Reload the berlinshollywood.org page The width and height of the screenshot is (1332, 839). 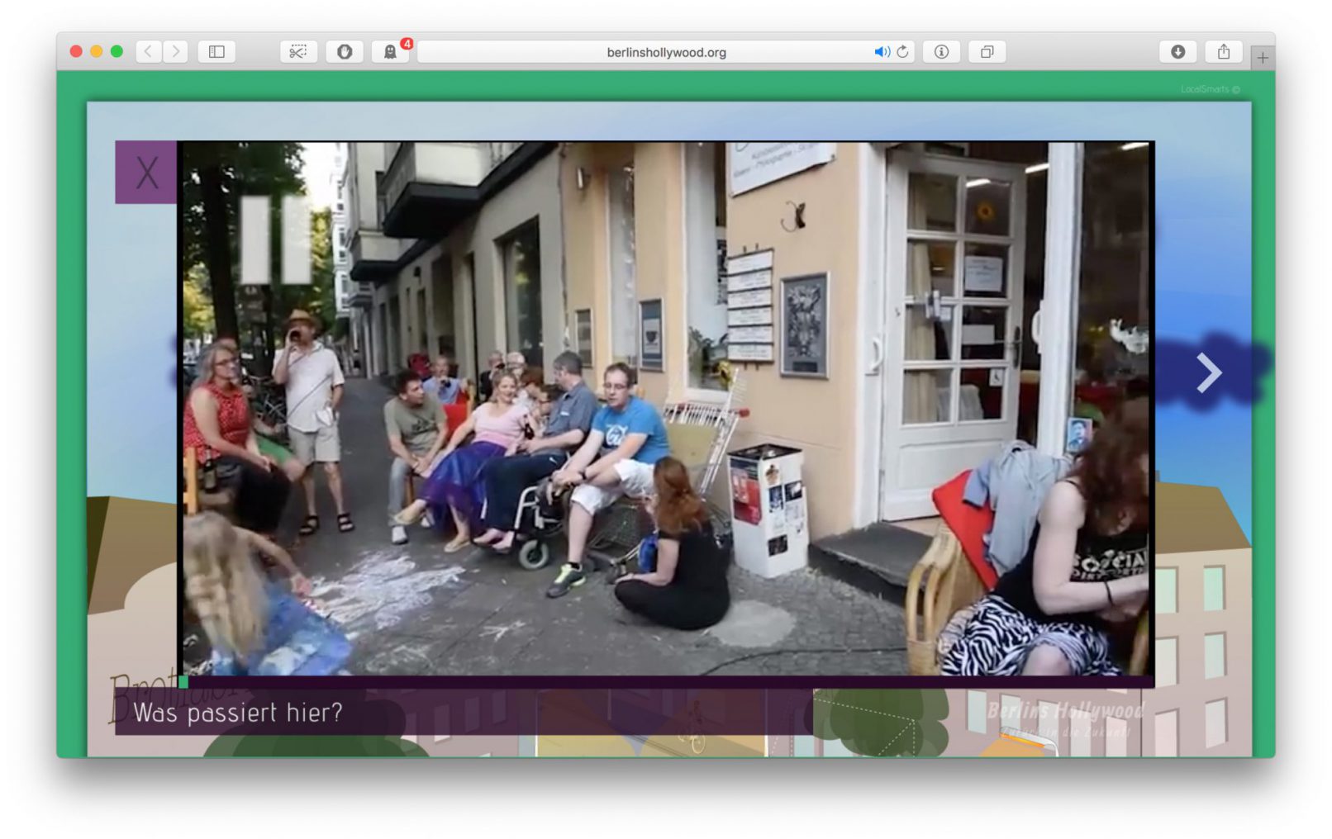(x=902, y=52)
